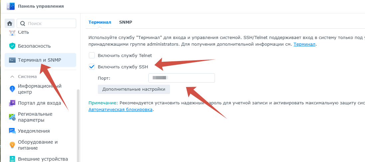Click the Терминал и SNMP terminal icon
This screenshot has height=162, width=365.
tap(12, 60)
